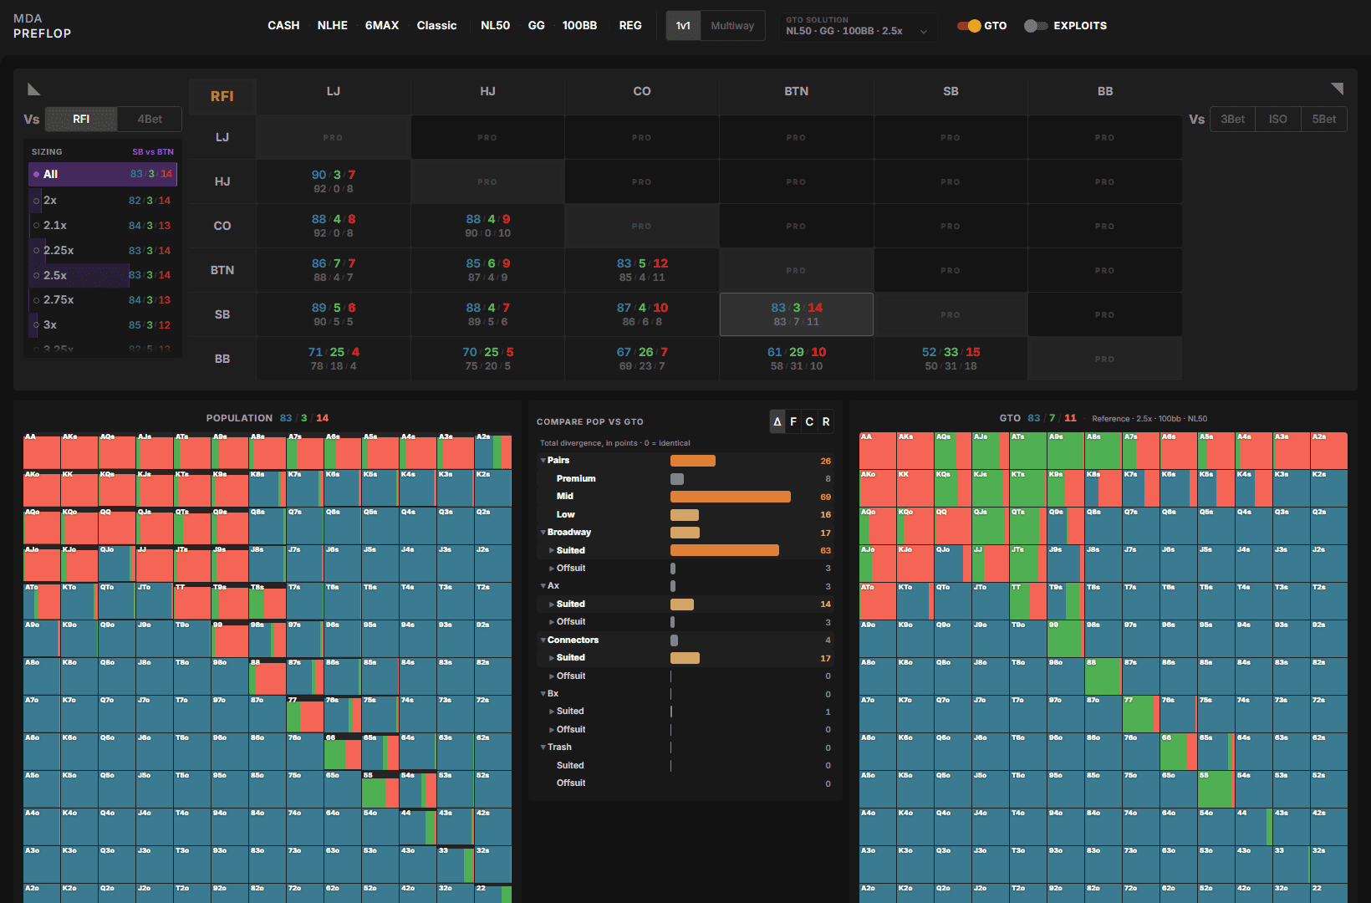Select the 2.75x sizing radio option
This screenshot has width=1371, height=903.
point(103,300)
